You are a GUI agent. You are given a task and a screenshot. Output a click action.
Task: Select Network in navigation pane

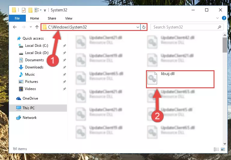[x=29, y=118]
